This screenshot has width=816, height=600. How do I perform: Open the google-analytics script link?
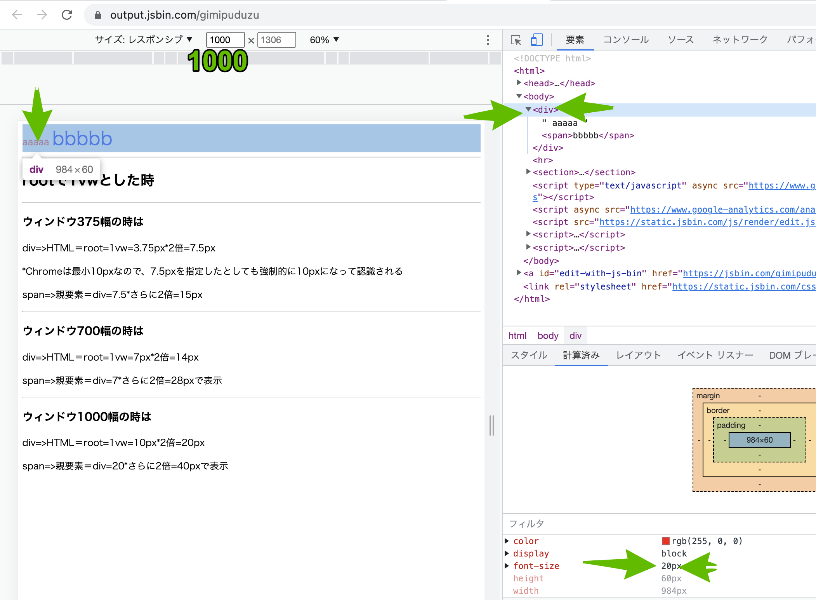point(722,210)
